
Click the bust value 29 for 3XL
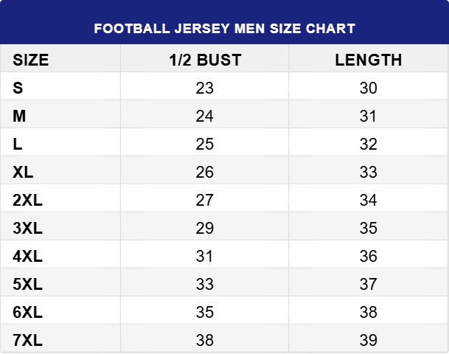205,228
